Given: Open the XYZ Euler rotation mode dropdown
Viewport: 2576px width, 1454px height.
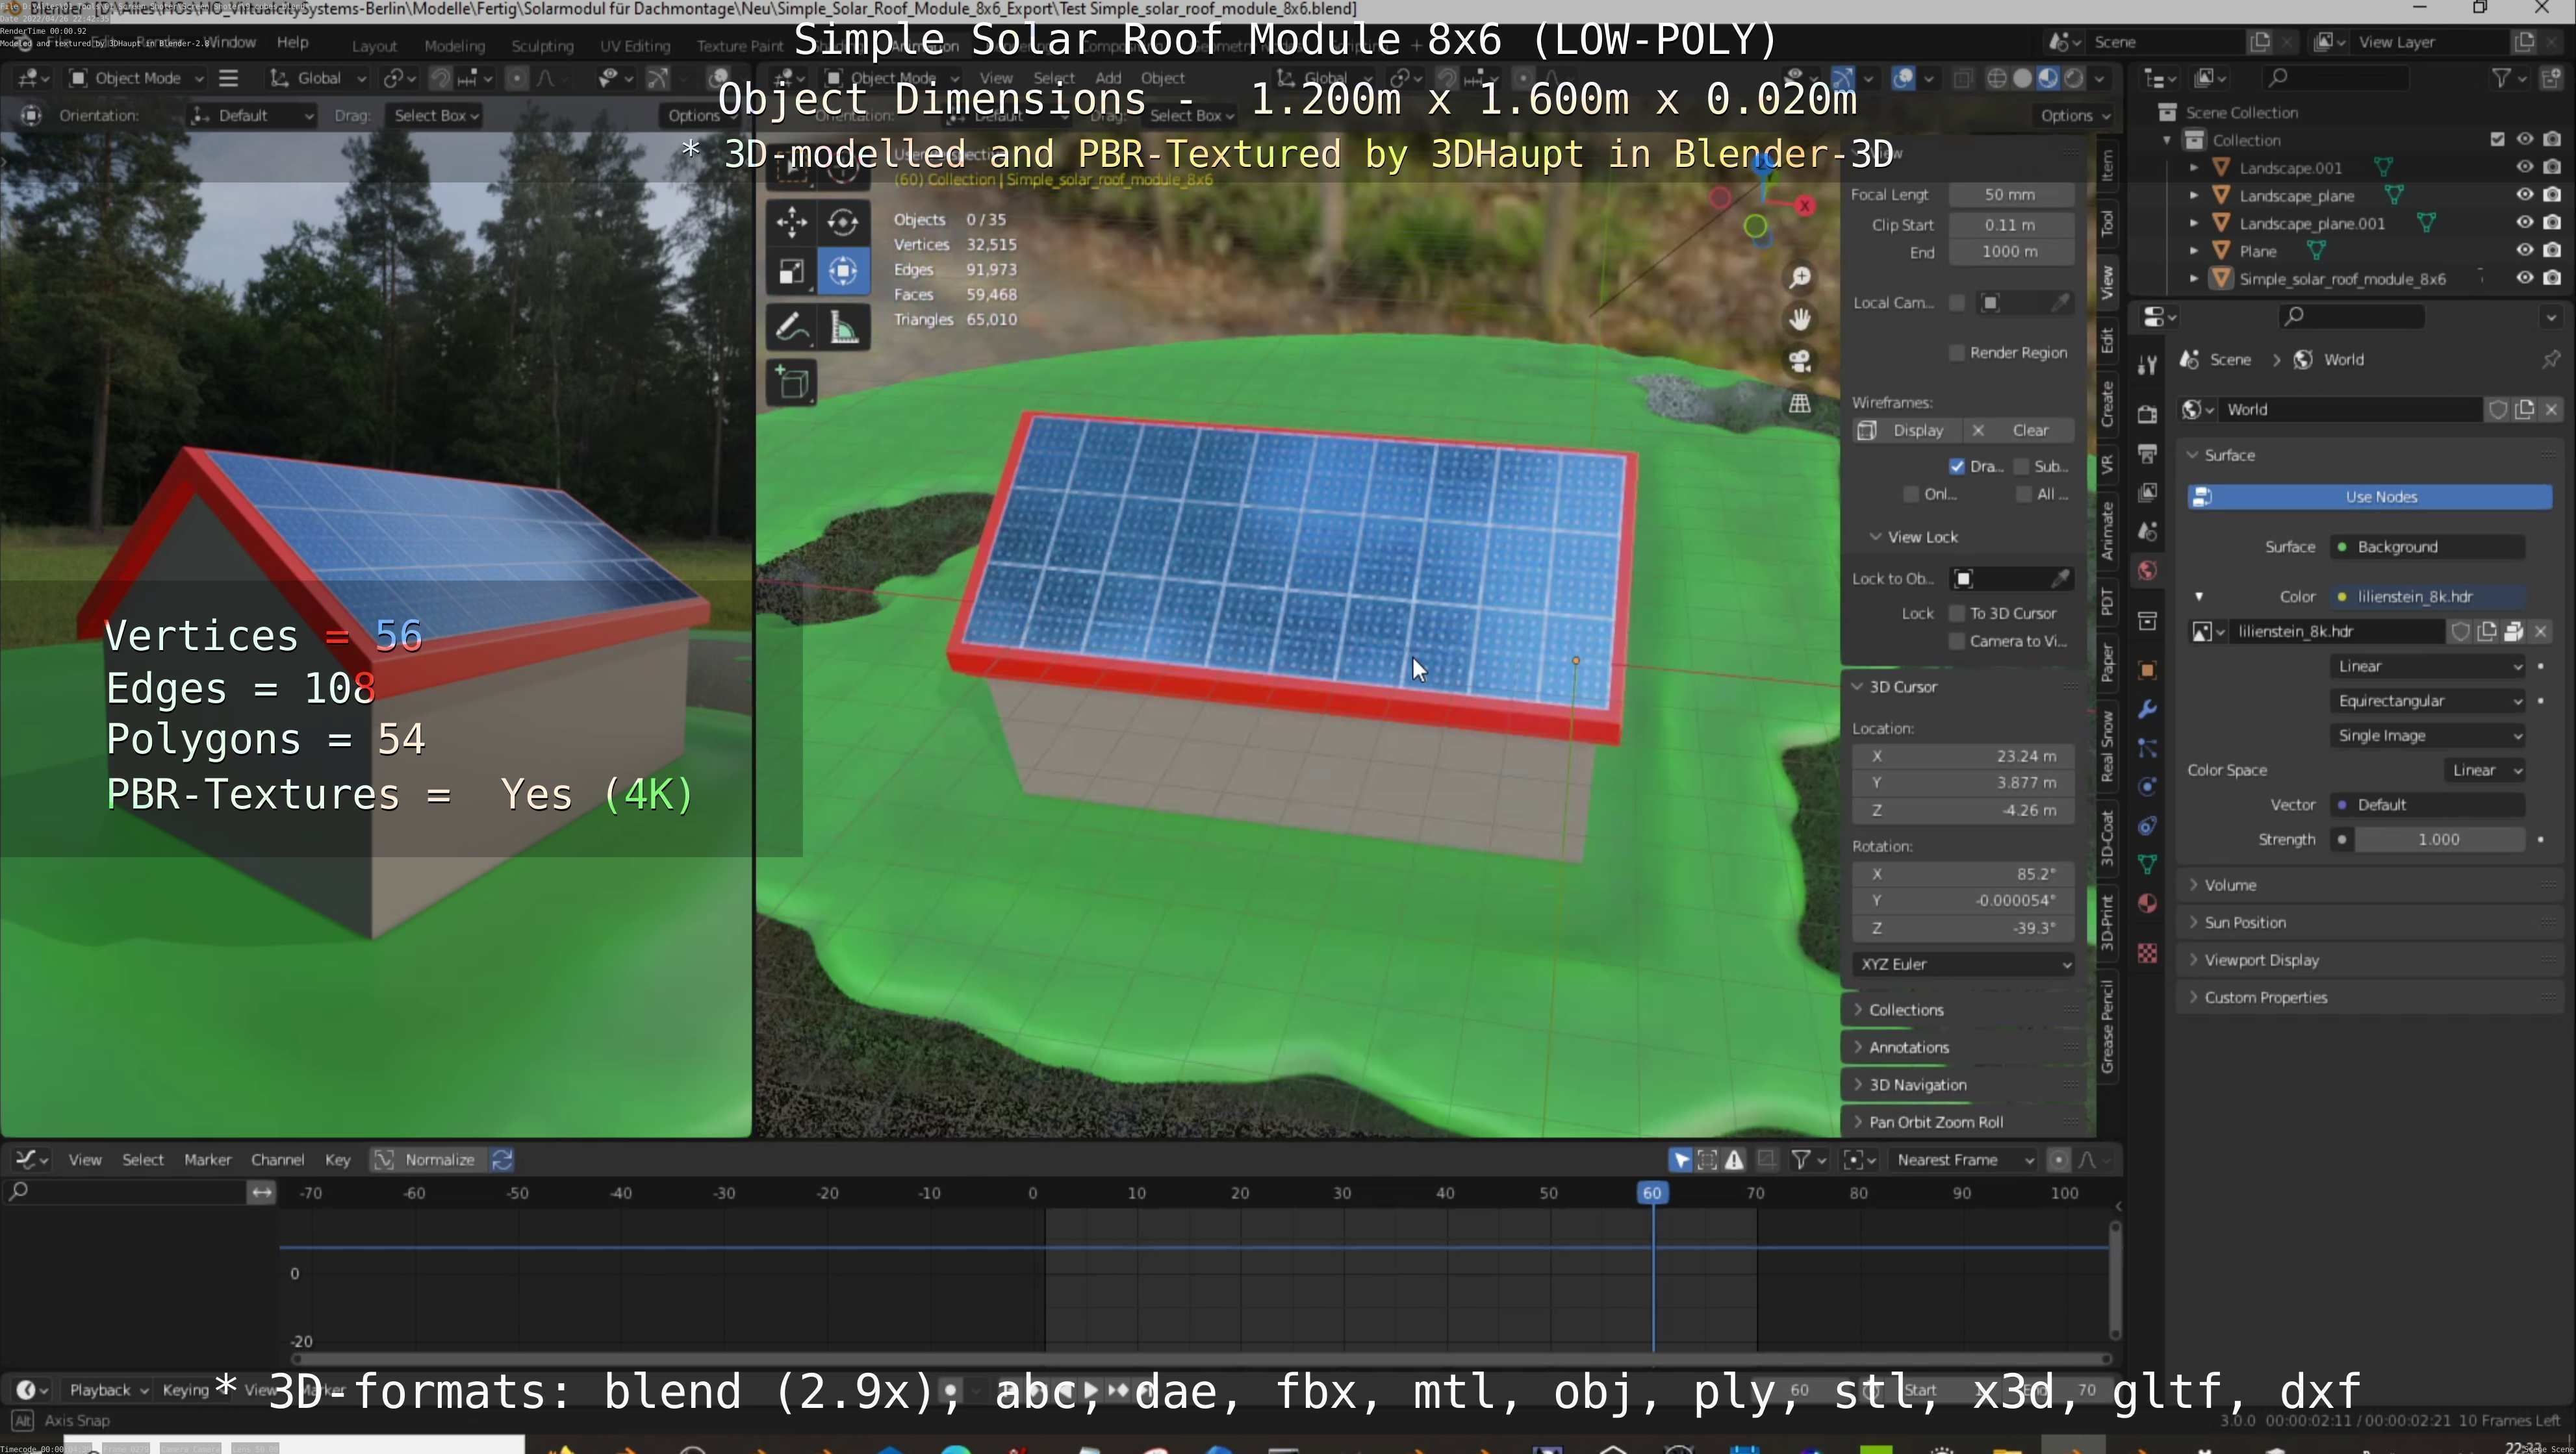Looking at the screenshot, I should pos(1962,964).
